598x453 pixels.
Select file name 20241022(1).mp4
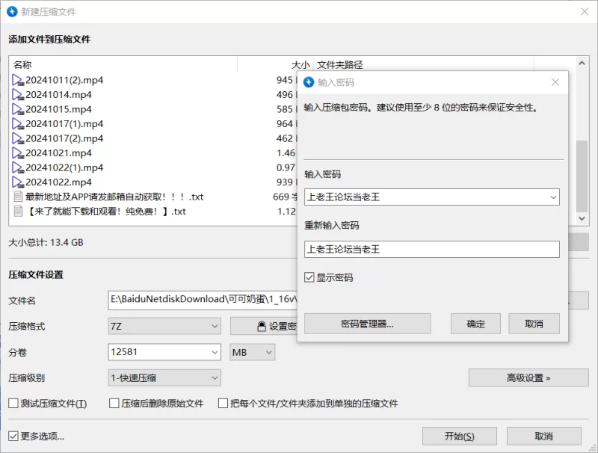tap(64, 167)
